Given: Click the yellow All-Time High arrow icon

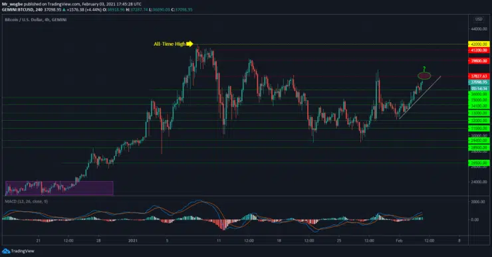Looking at the screenshot, I should point(189,44).
